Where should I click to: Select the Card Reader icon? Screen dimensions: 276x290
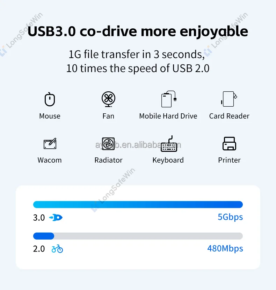pyautogui.click(x=229, y=99)
